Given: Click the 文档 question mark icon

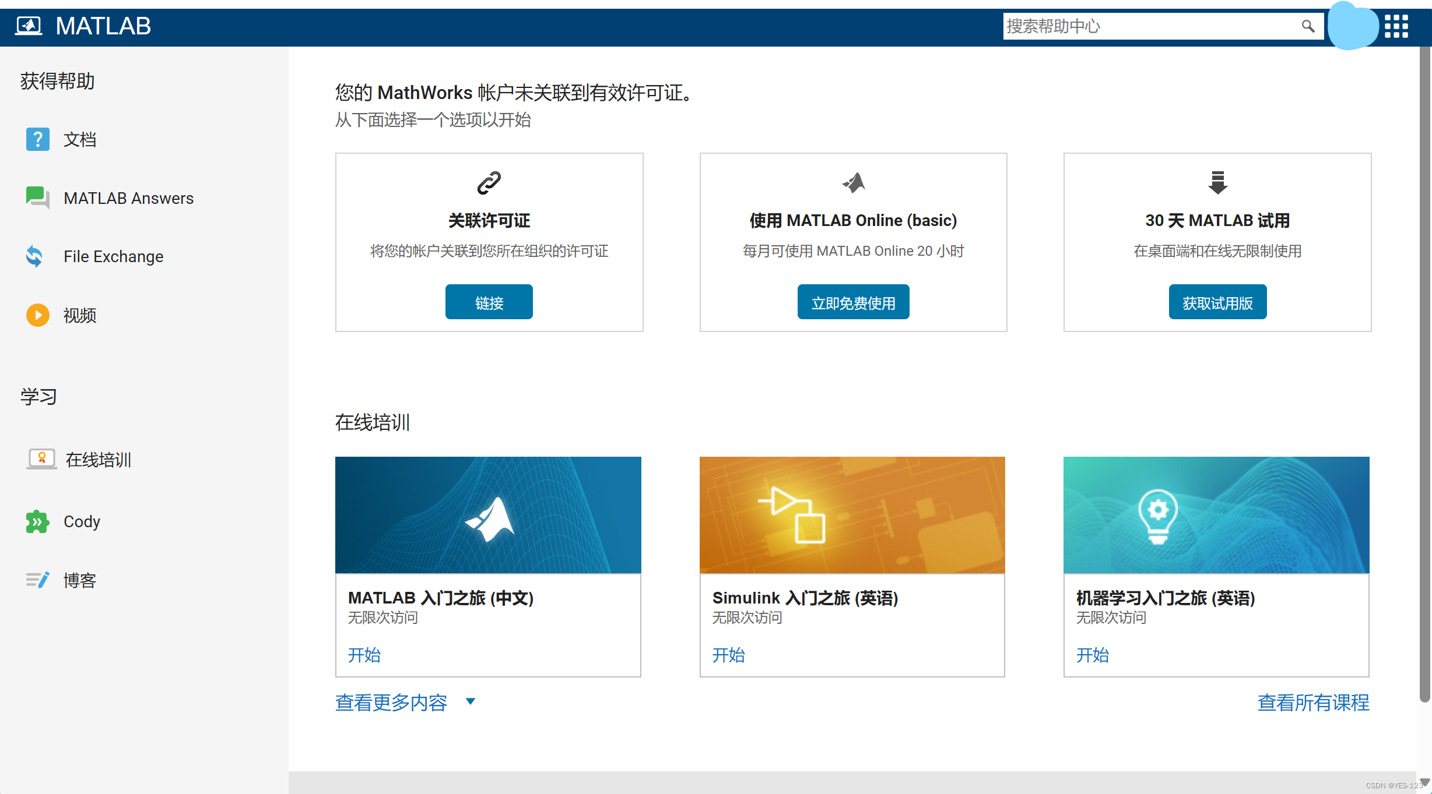Looking at the screenshot, I should pyautogui.click(x=38, y=139).
